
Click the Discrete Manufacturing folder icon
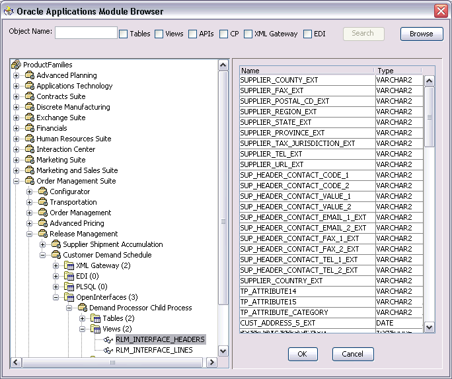click(29, 107)
